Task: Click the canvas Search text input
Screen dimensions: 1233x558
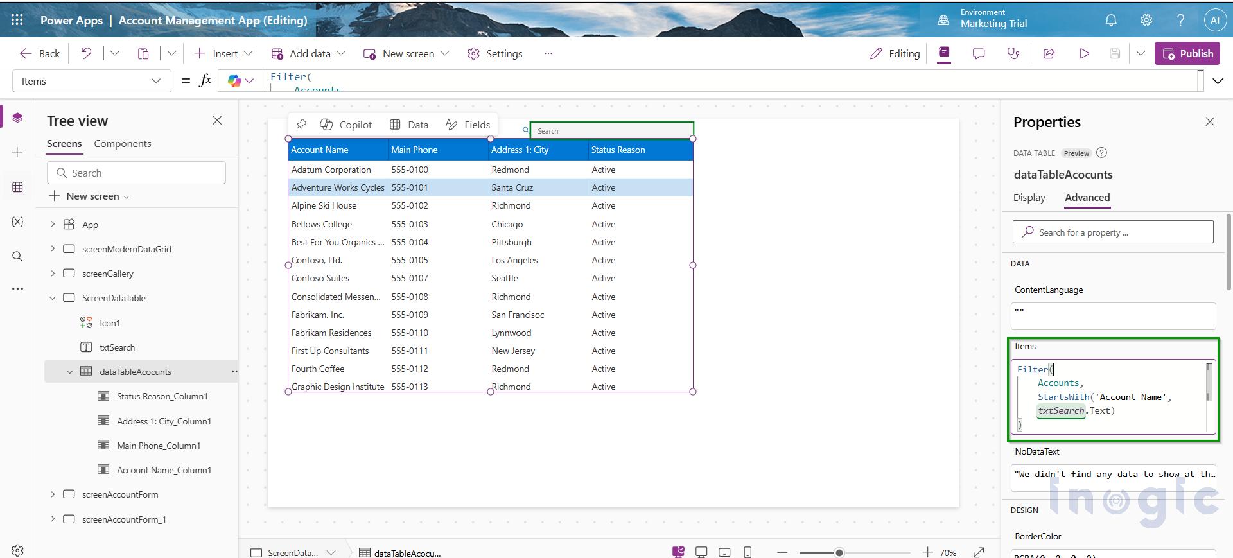Action: click(x=612, y=130)
